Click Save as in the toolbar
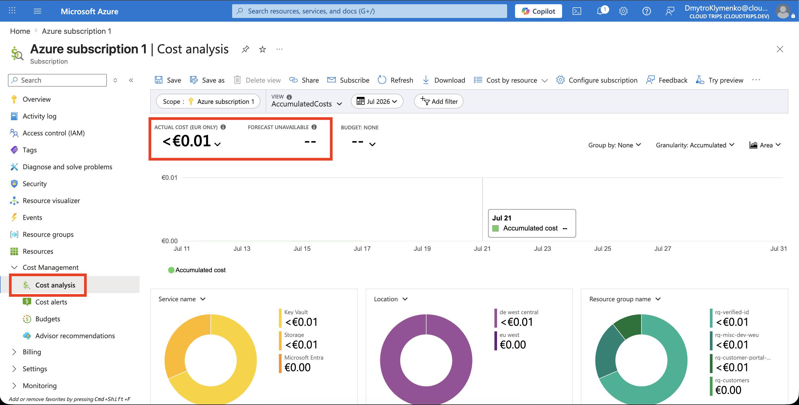This screenshot has width=799, height=405. [x=207, y=80]
